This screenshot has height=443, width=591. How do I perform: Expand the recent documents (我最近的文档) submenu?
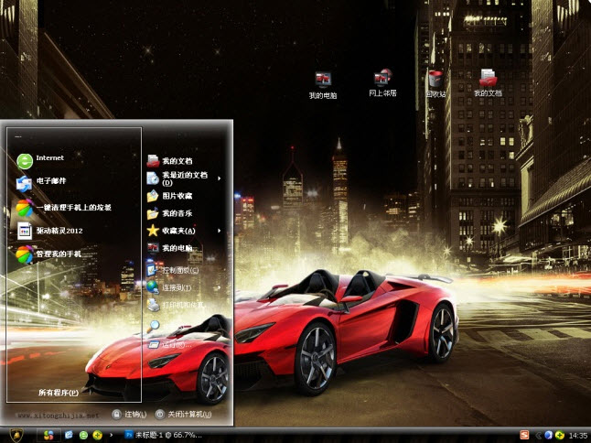click(185, 178)
